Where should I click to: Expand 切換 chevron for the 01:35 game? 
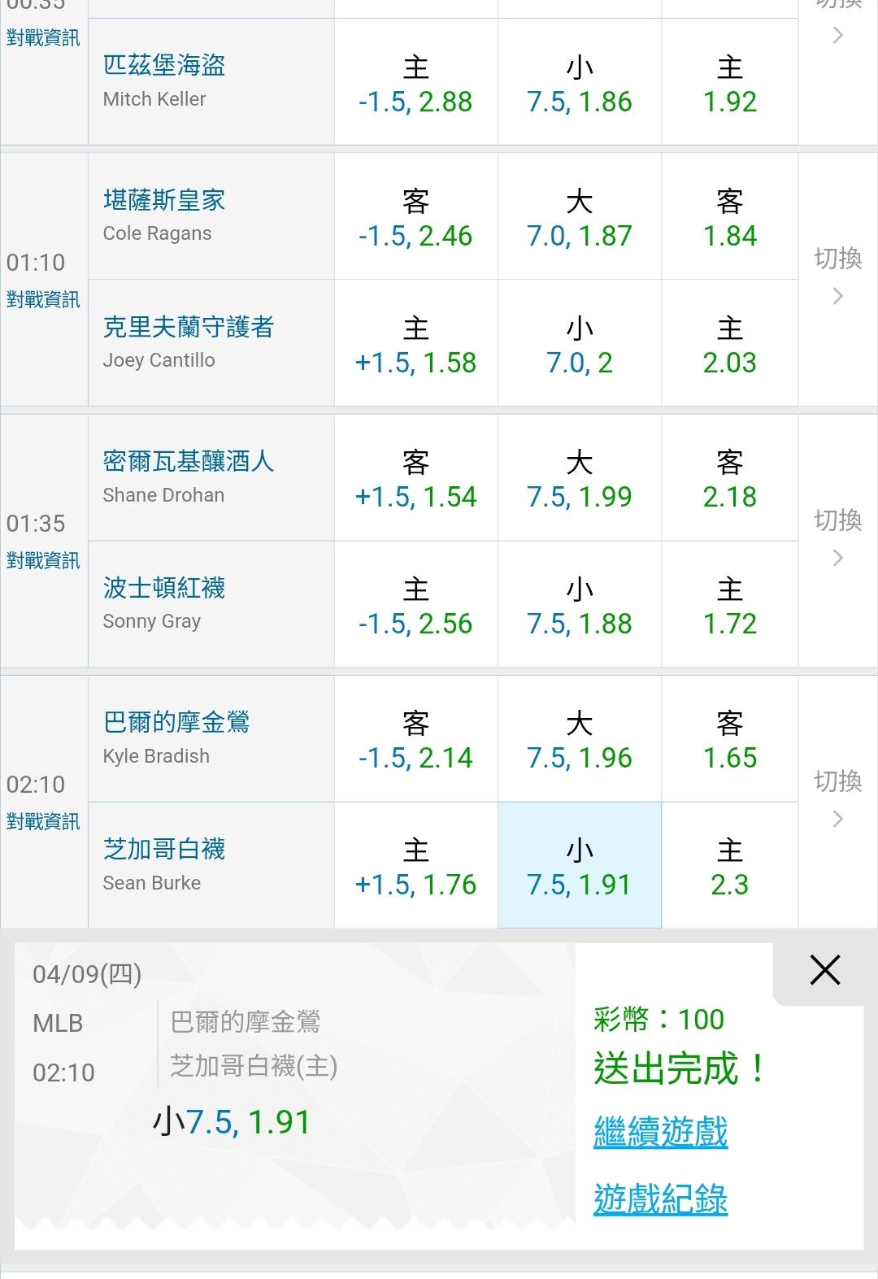coord(838,539)
